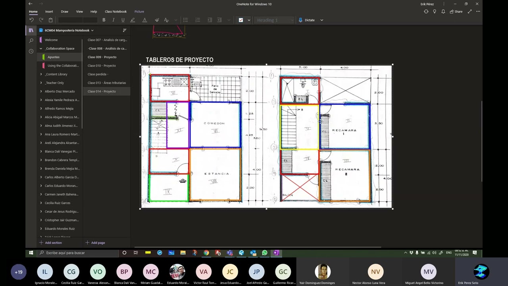Image resolution: width=508 pixels, height=286 pixels.
Task: Open the Heading 1 styles dropdown
Action: [275, 20]
